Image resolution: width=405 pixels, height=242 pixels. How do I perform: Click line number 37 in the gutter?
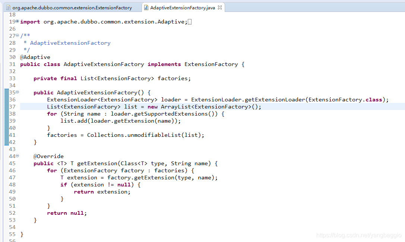pos(12,107)
